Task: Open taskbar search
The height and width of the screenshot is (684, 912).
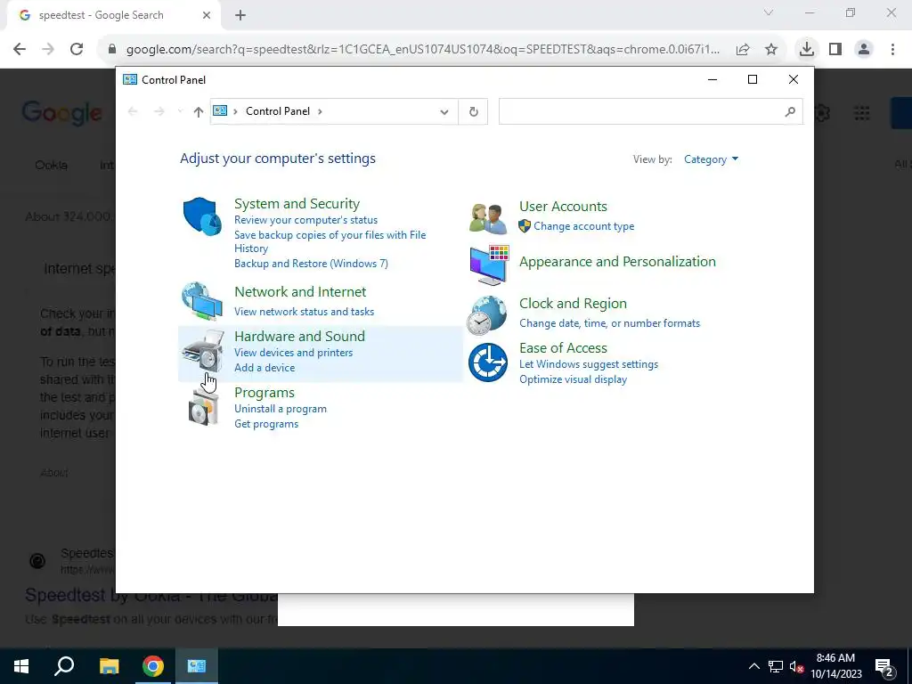Action: pyautogui.click(x=64, y=666)
